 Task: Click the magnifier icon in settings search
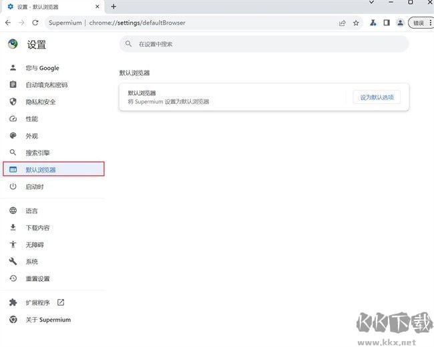[128, 43]
